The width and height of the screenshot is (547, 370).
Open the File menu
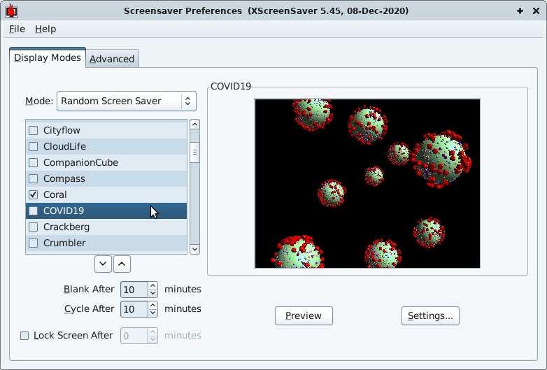pos(17,29)
